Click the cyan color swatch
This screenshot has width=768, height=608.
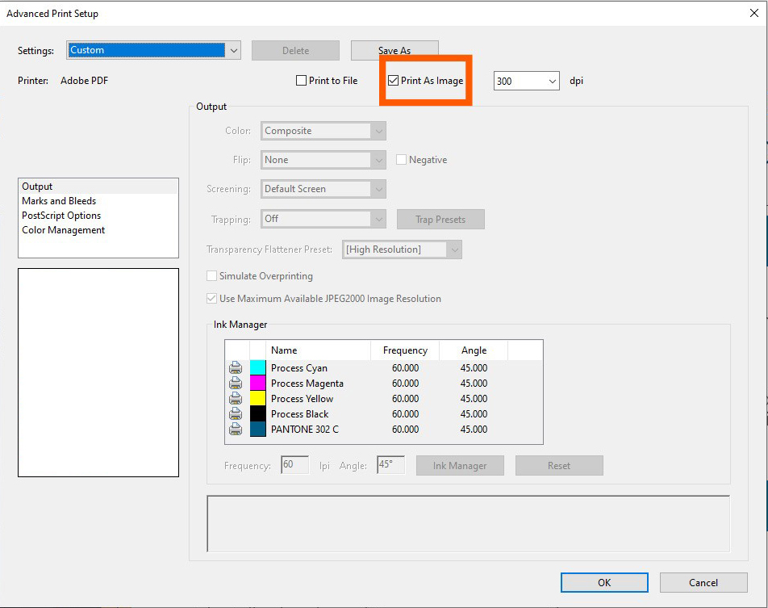click(x=257, y=367)
